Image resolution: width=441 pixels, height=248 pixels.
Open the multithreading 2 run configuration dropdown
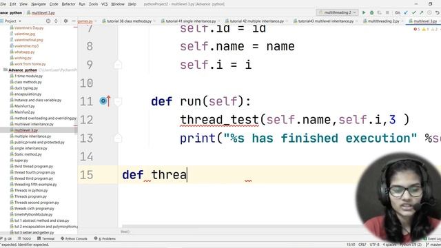pyautogui.click(x=337, y=12)
